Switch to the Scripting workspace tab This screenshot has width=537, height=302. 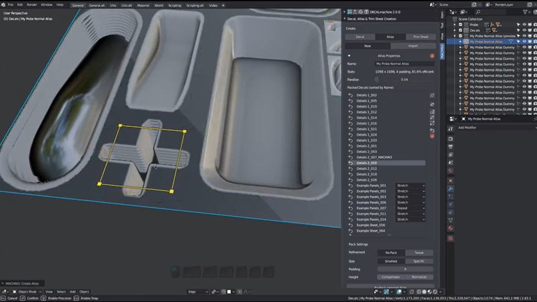175,6
